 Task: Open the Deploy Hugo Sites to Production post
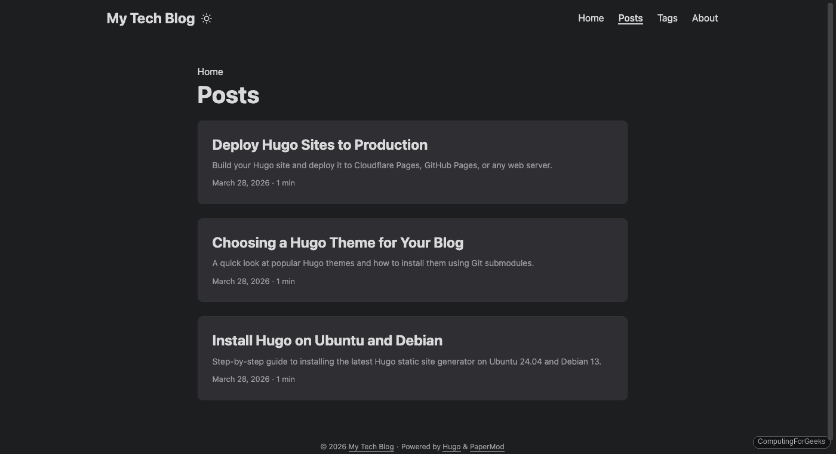point(319,144)
